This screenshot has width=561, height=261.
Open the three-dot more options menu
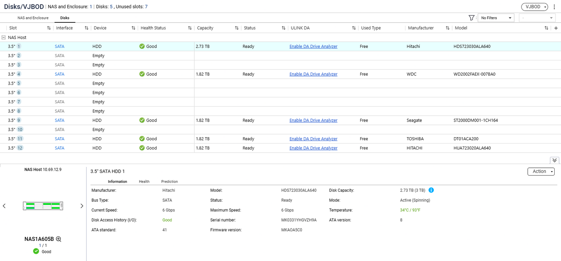(554, 7)
